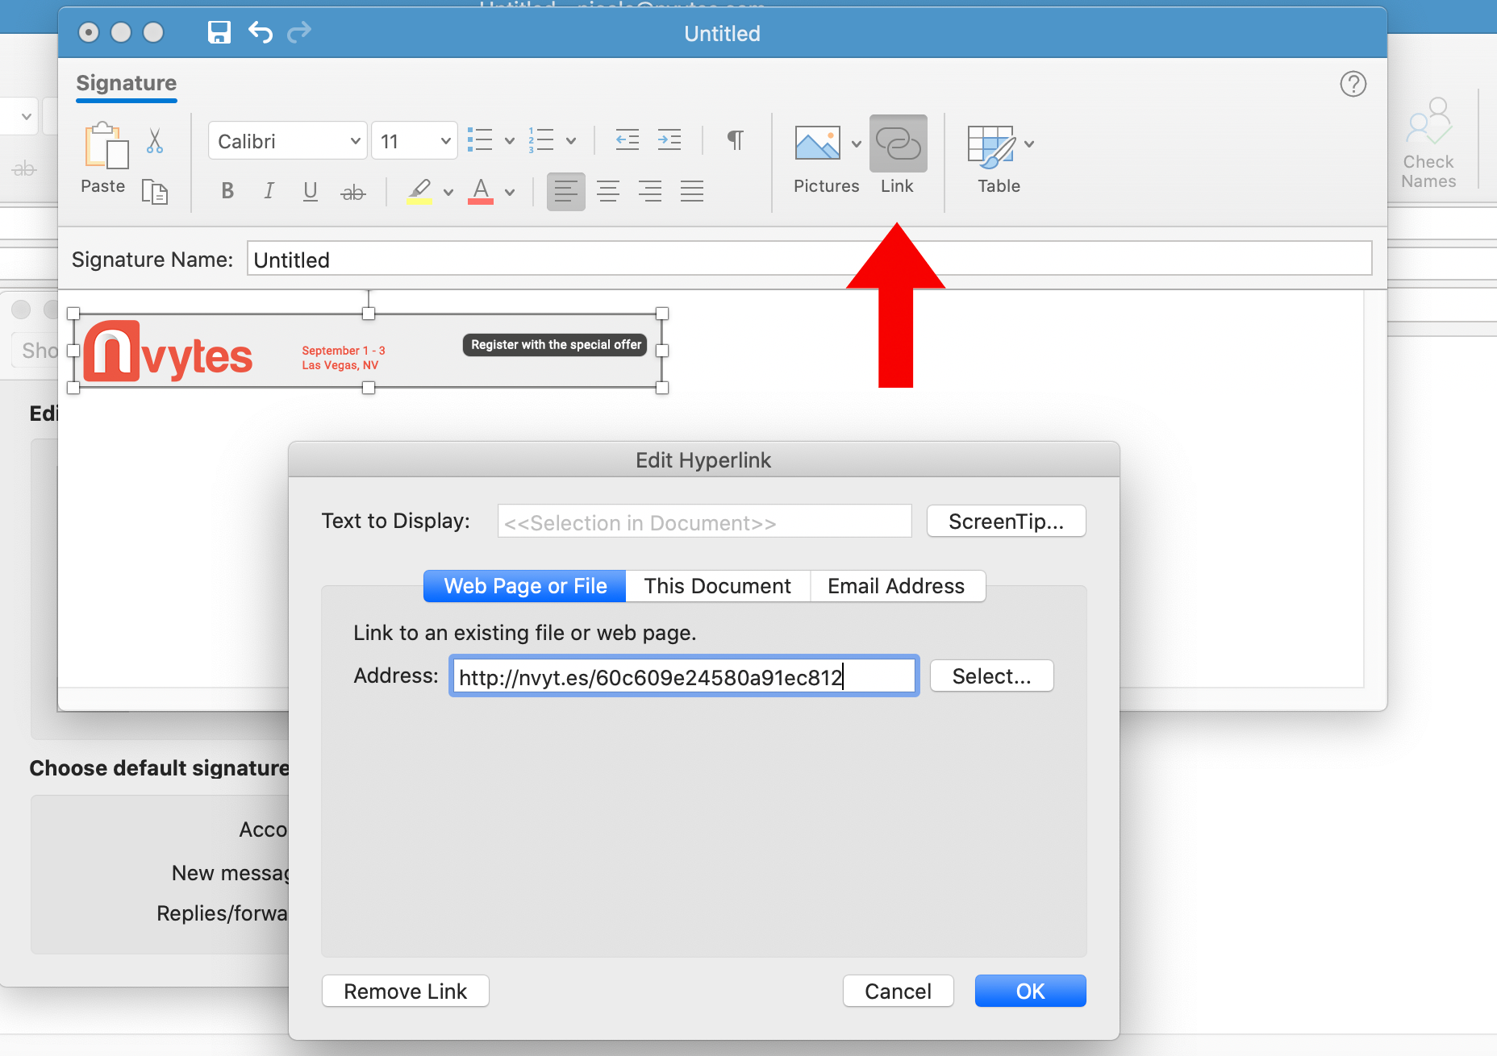Click the paragraph marks icon
The image size is (1497, 1056).
click(x=735, y=140)
